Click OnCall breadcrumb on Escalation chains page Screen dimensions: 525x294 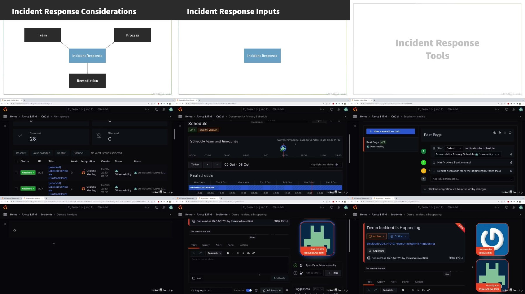pyautogui.click(x=395, y=117)
